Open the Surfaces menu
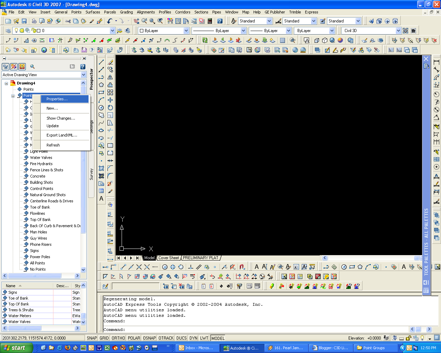Image resolution: width=441 pixels, height=353 pixels. coord(93,12)
